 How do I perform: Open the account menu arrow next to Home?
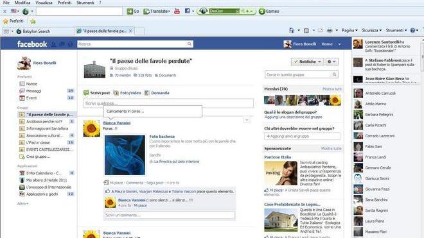point(339,44)
